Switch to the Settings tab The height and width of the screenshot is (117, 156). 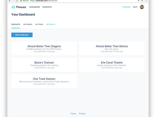point(39,24)
